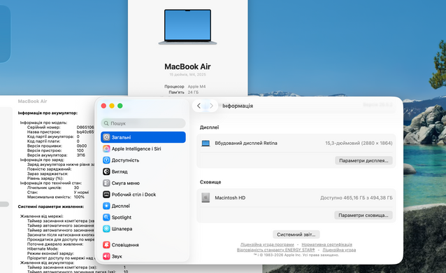Click Максимальна ємність 100% row
The height and width of the screenshot is (273, 446).
click(x=56, y=197)
